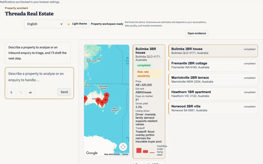Click the 3.3% gross yield value

(139, 107)
